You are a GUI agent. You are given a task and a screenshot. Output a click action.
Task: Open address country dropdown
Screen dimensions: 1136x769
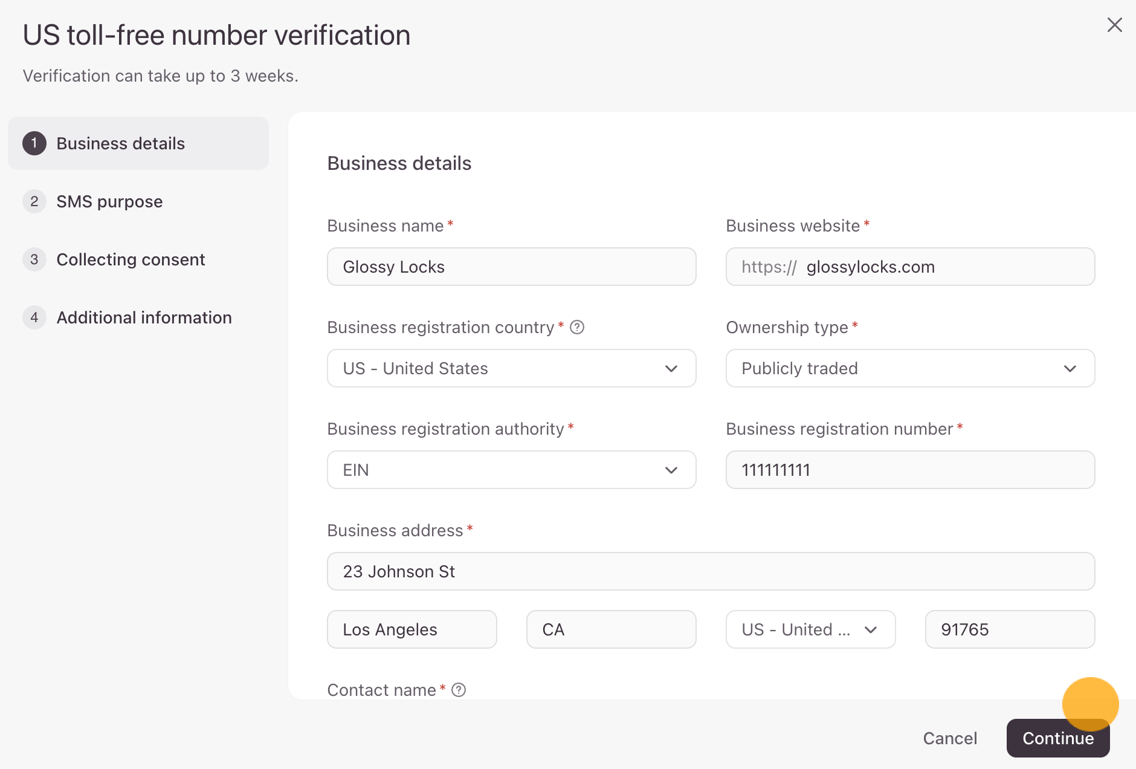pos(811,629)
